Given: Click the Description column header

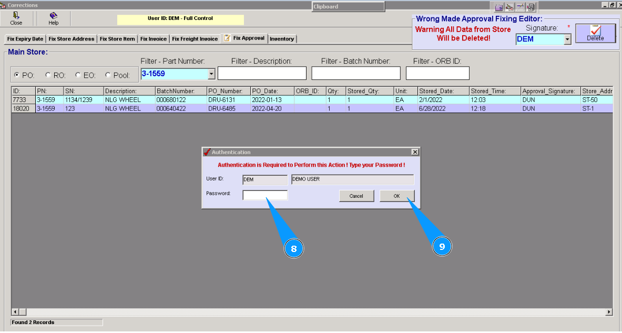Looking at the screenshot, I should 129,92.
